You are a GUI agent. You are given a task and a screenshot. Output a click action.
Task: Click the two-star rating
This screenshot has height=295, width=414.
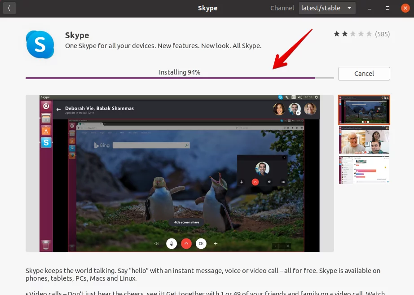click(x=352, y=34)
